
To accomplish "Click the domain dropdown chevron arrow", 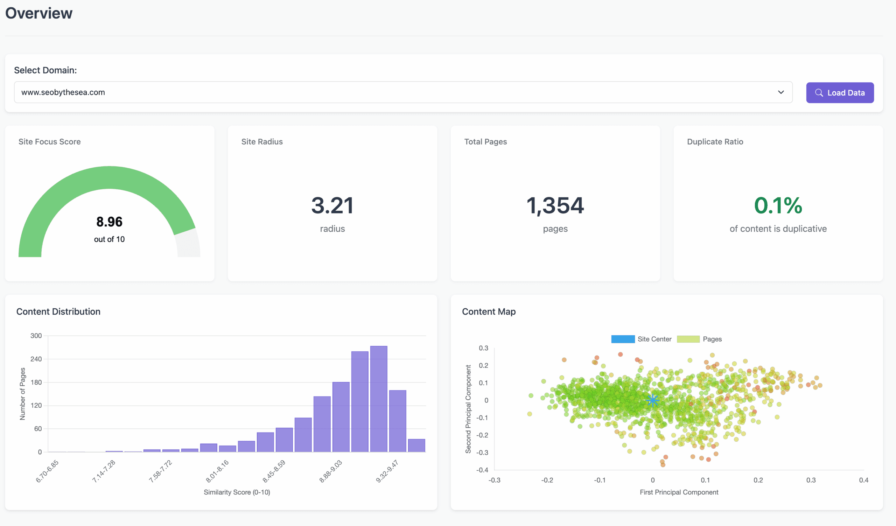I will (x=781, y=92).
